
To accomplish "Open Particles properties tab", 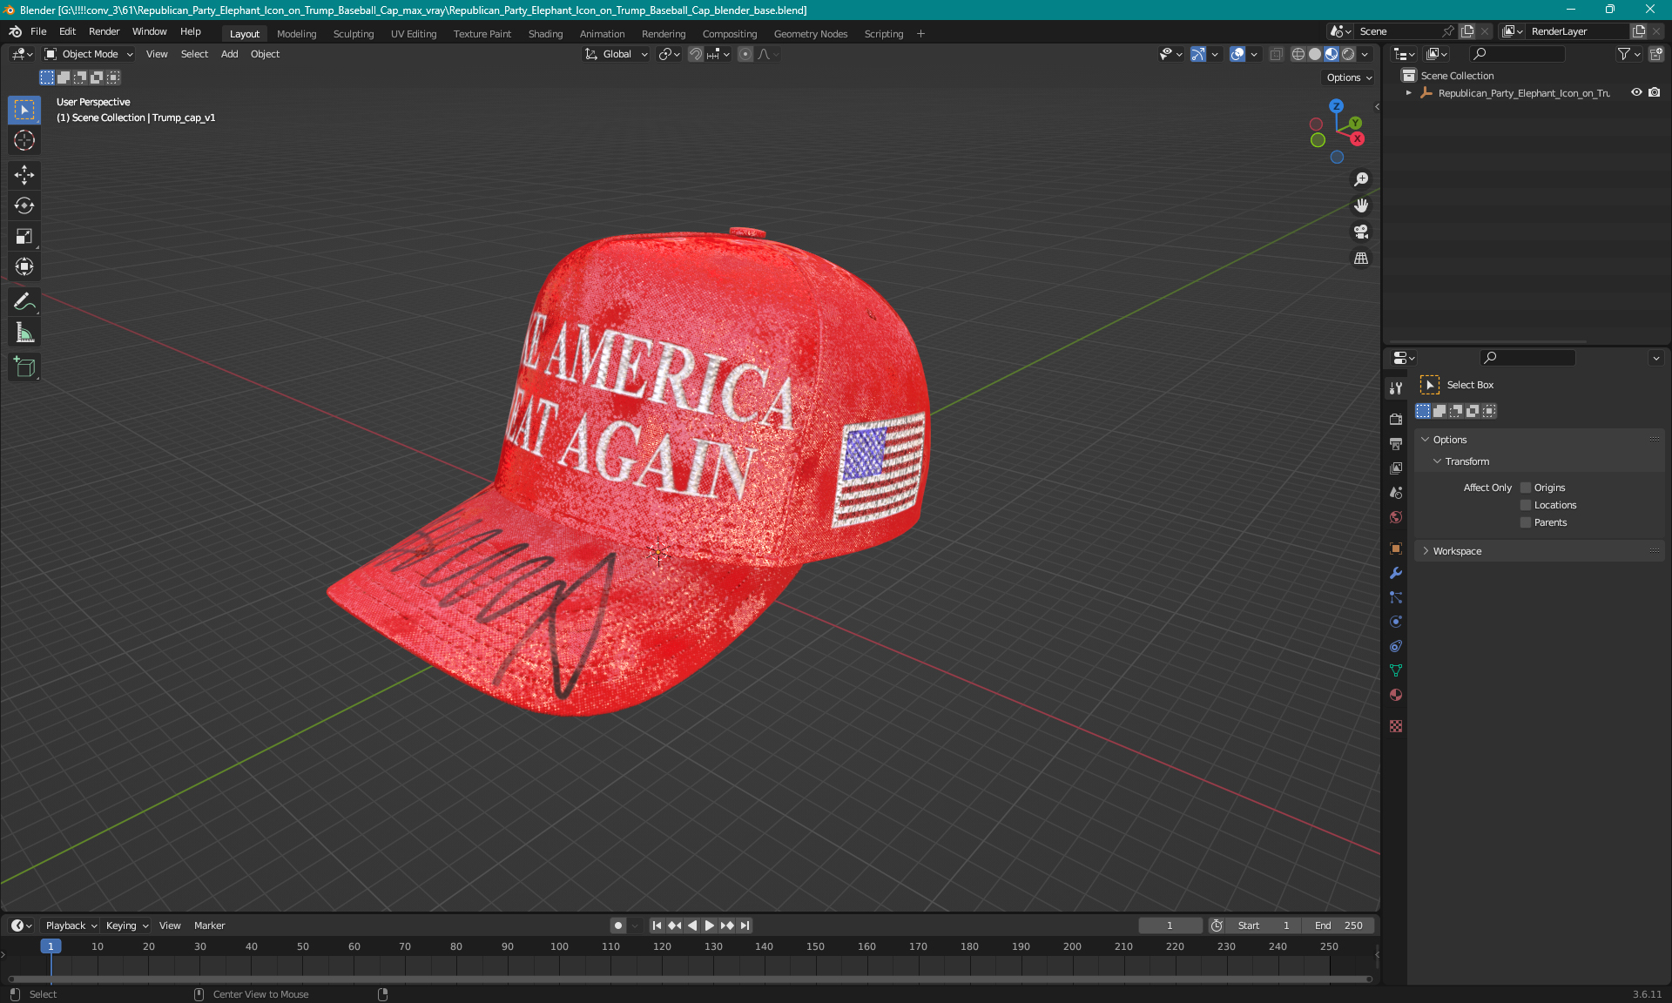I will (x=1396, y=597).
